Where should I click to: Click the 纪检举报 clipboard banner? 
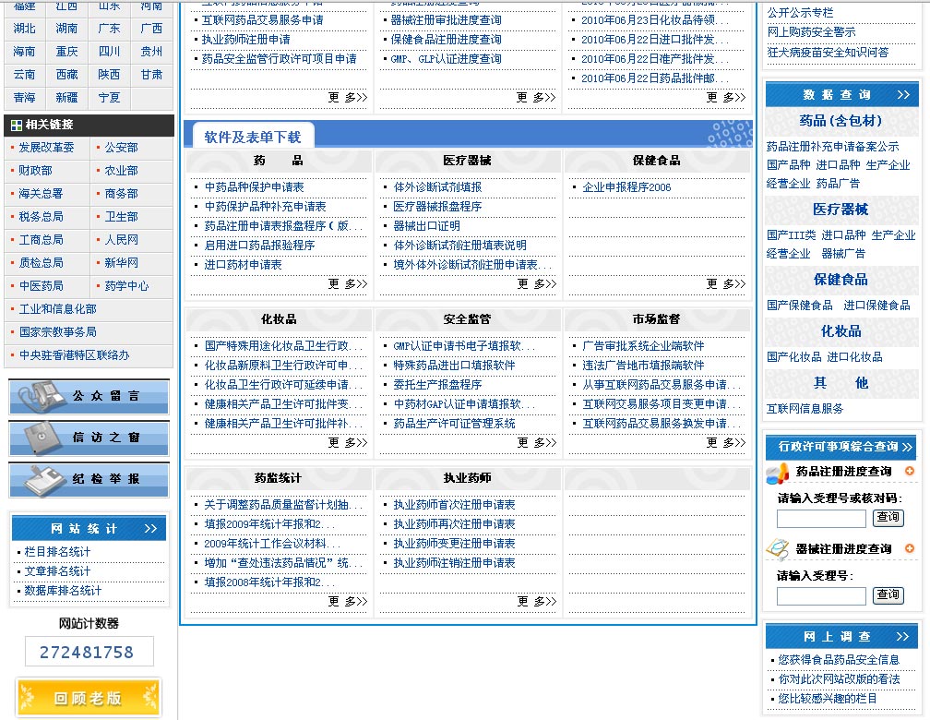tap(89, 479)
